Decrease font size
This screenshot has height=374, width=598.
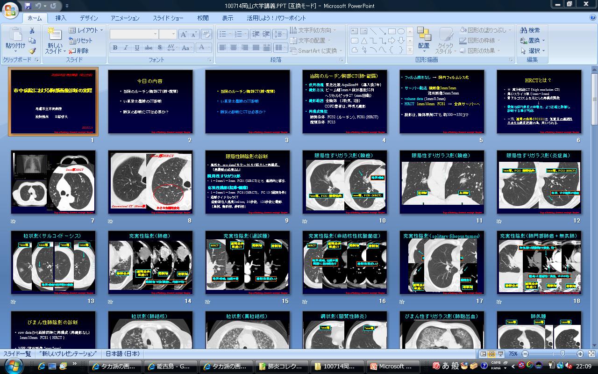[x=194, y=35]
